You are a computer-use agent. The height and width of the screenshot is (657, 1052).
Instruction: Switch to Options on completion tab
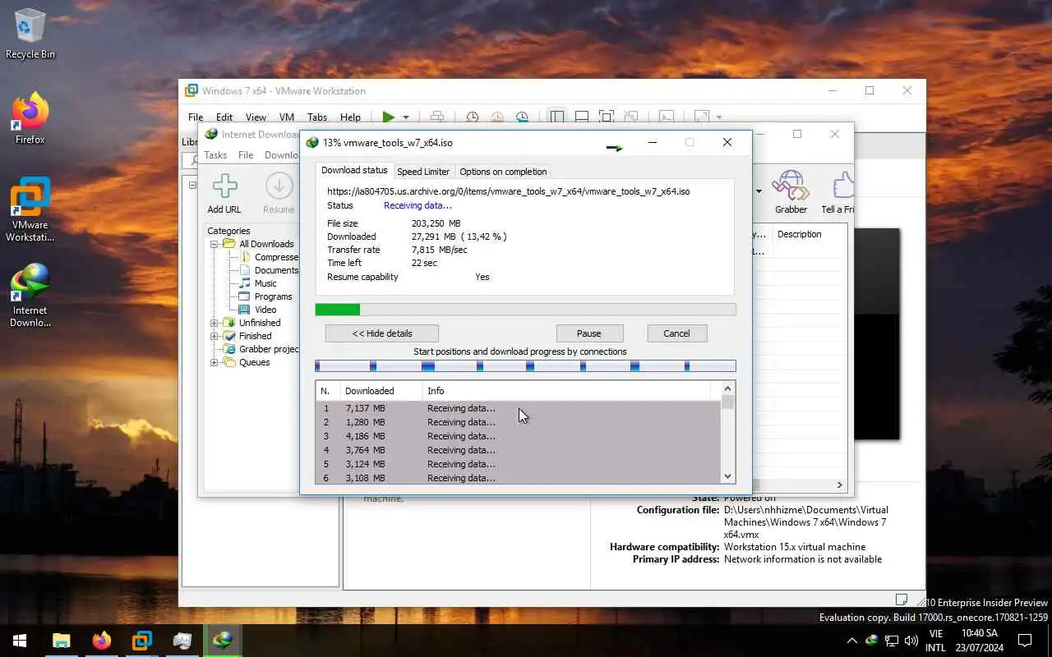[503, 172]
